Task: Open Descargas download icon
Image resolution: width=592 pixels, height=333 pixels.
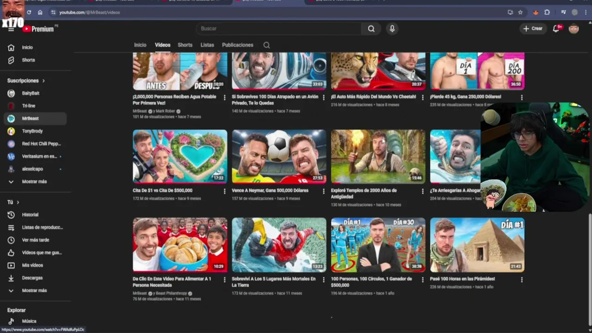Action: pyautogui.click(x=11, y=278)
